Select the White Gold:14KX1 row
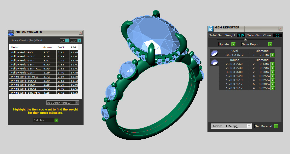 click(x=44, y=89)
